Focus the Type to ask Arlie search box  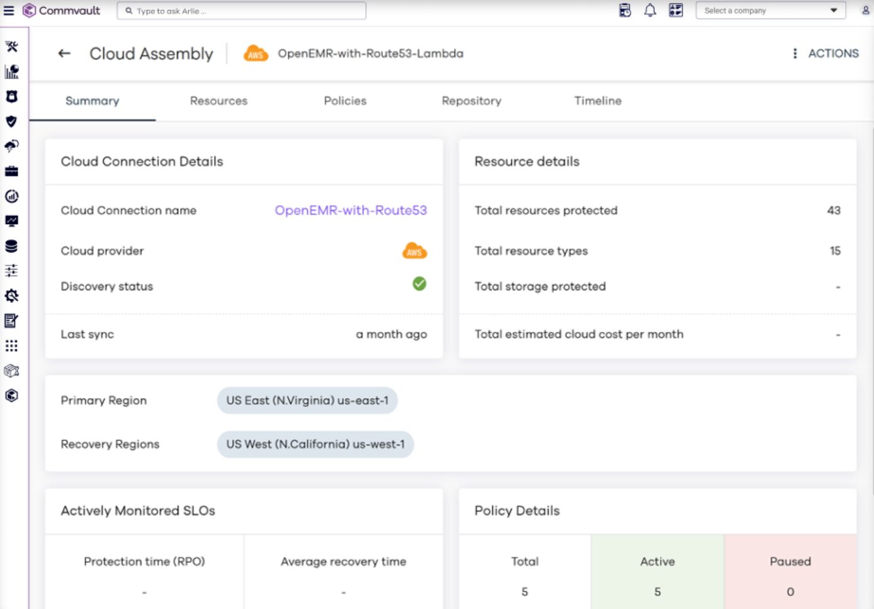[241, 11]
